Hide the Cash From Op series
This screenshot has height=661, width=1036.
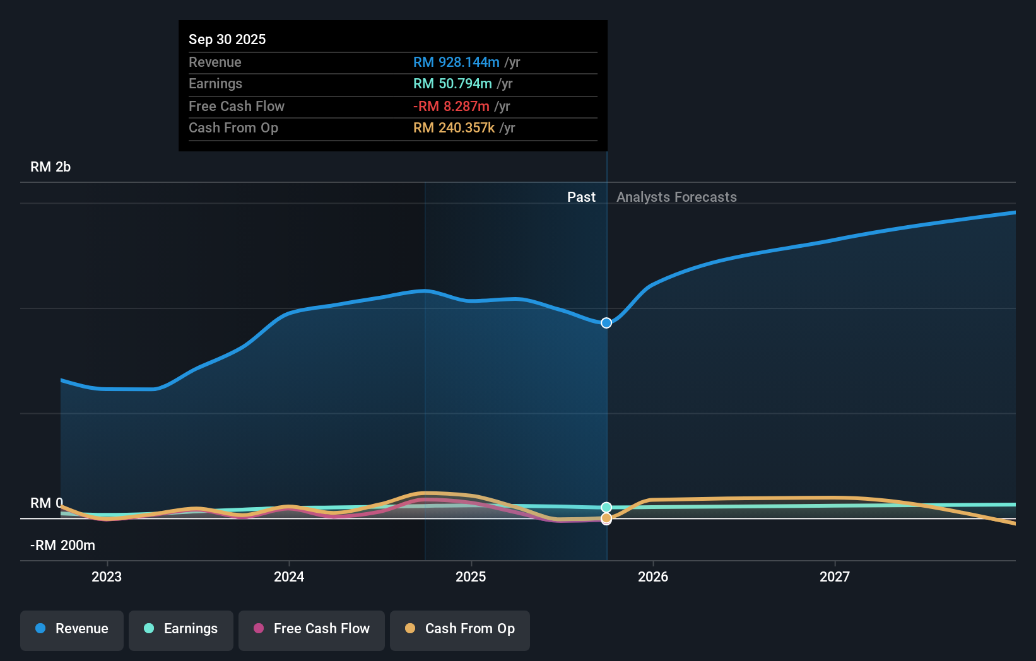(x=460, y=629)
